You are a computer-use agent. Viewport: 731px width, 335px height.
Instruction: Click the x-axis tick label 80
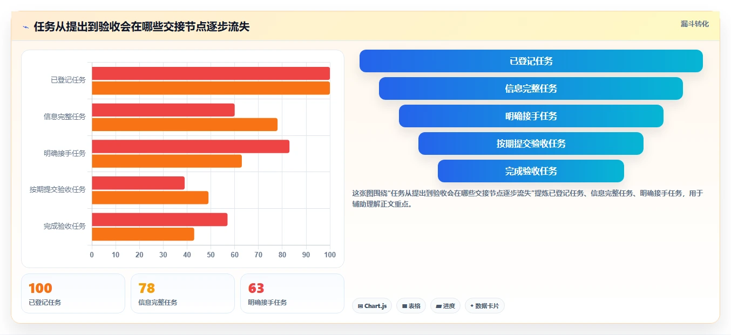coord(282,255)
